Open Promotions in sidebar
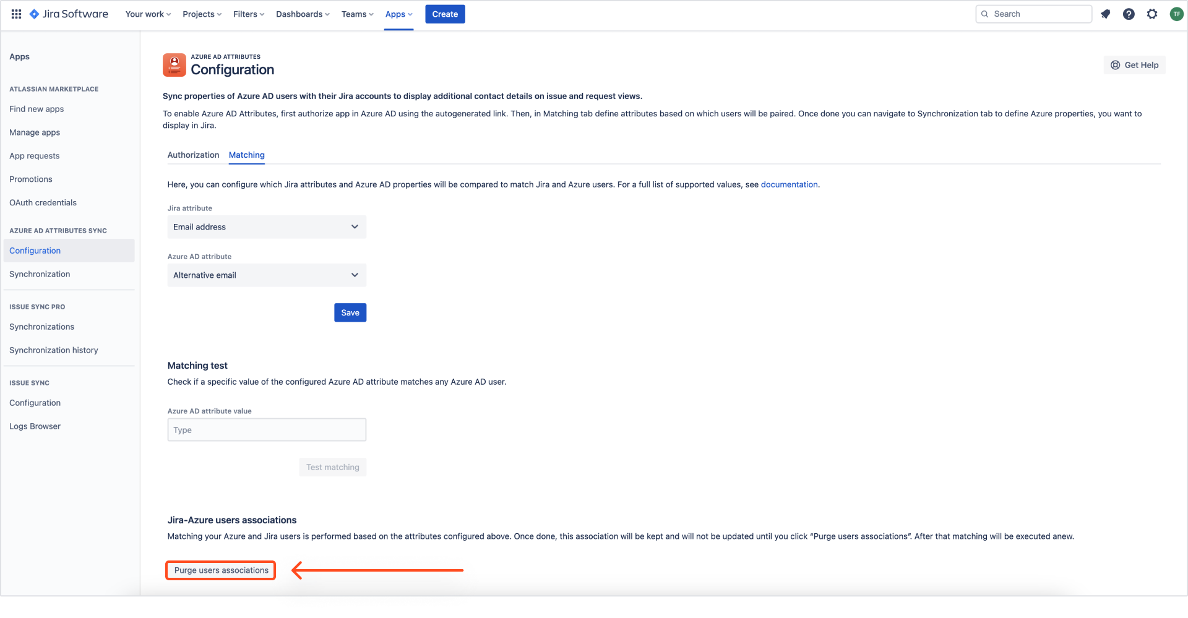Image resolution: width=1188 pixels, height=618 pixels. click(x=31, y=179)
